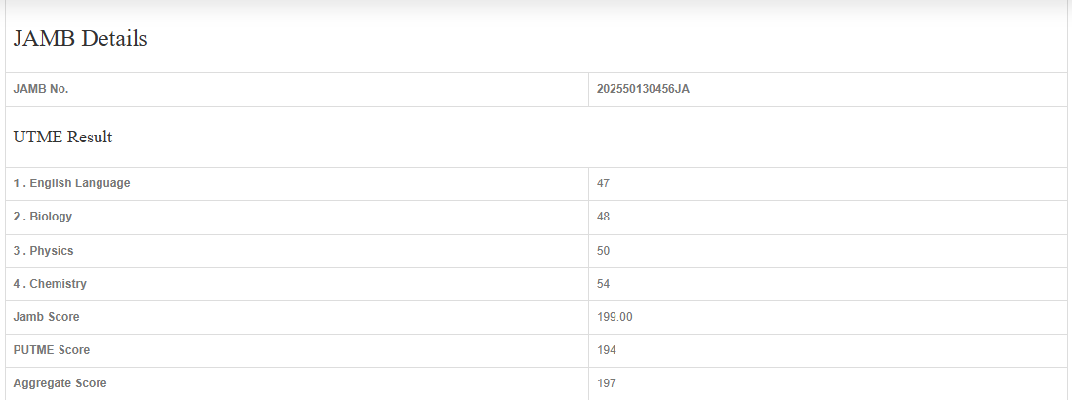Click blank area right of JAMB Details title
The width and height of the screenshot is (1072, 400).
click(x=585, y=40)
